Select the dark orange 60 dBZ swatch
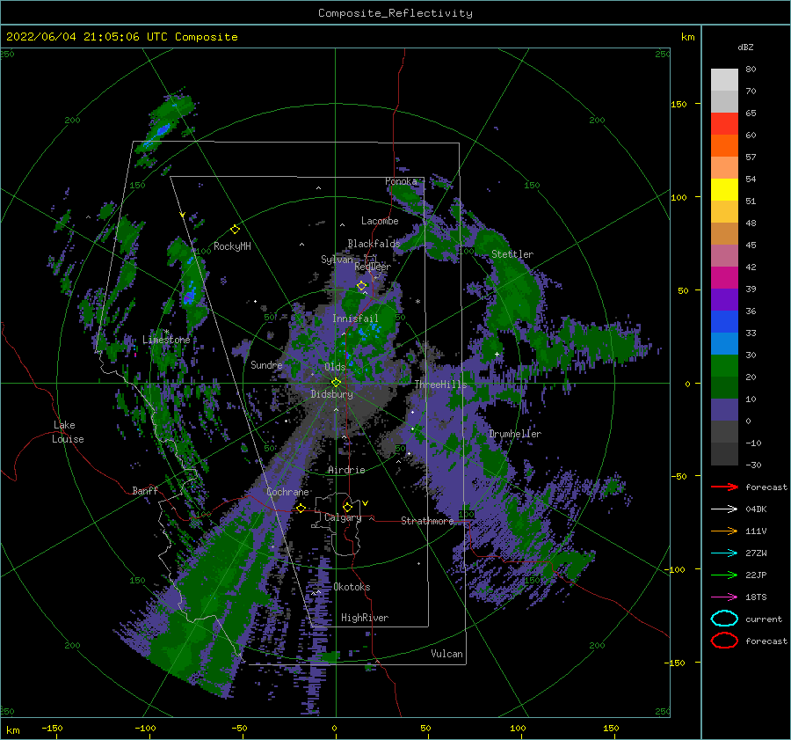791x740 pixels. (x=724, y=145)
